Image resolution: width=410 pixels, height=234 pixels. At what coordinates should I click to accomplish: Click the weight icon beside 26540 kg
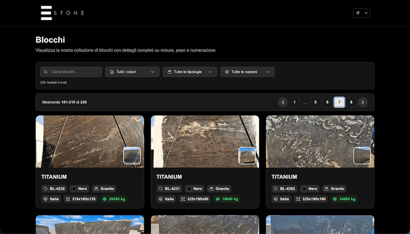(x=105, y=199)
